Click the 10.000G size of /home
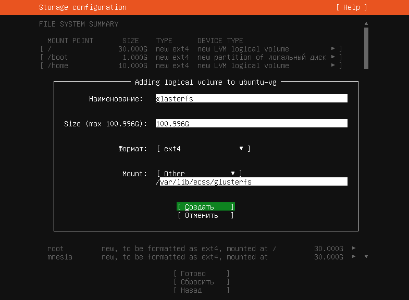Image resolution: width=409 pixels, height=300 pixels. [x=133, y=66]
